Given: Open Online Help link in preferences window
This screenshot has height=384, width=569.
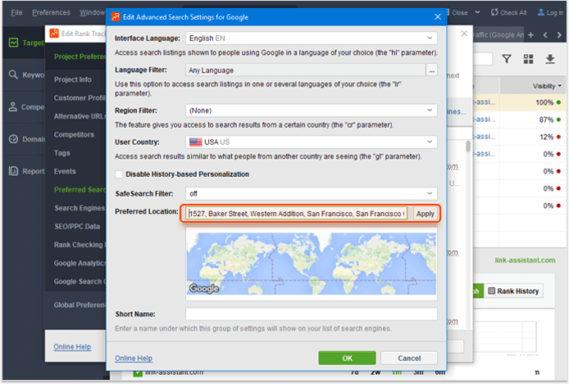Looking at the screenshot, I should point(72,346).
